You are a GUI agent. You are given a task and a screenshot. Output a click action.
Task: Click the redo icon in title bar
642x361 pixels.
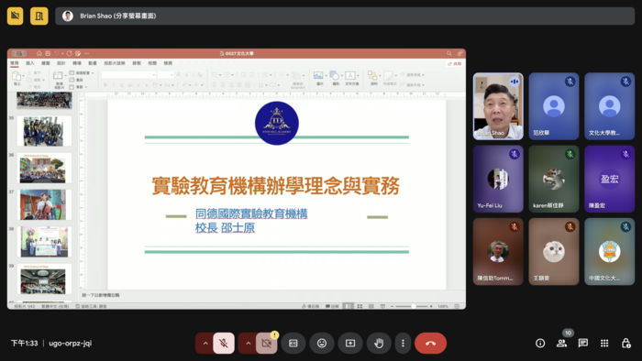tap(69, 53)
